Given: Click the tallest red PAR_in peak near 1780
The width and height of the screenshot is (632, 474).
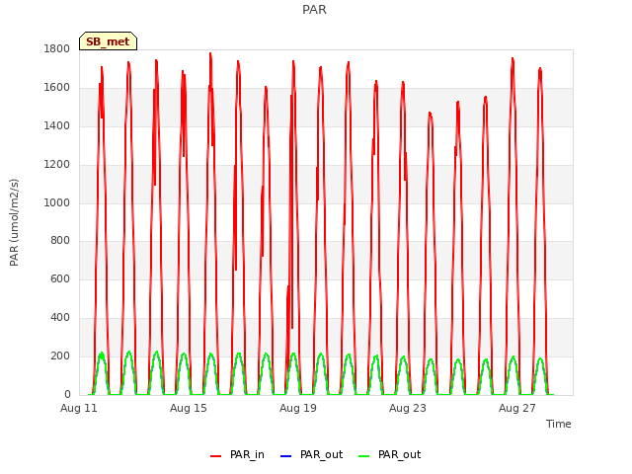Looking at the screenshot, I should click(x=210, y=53).
